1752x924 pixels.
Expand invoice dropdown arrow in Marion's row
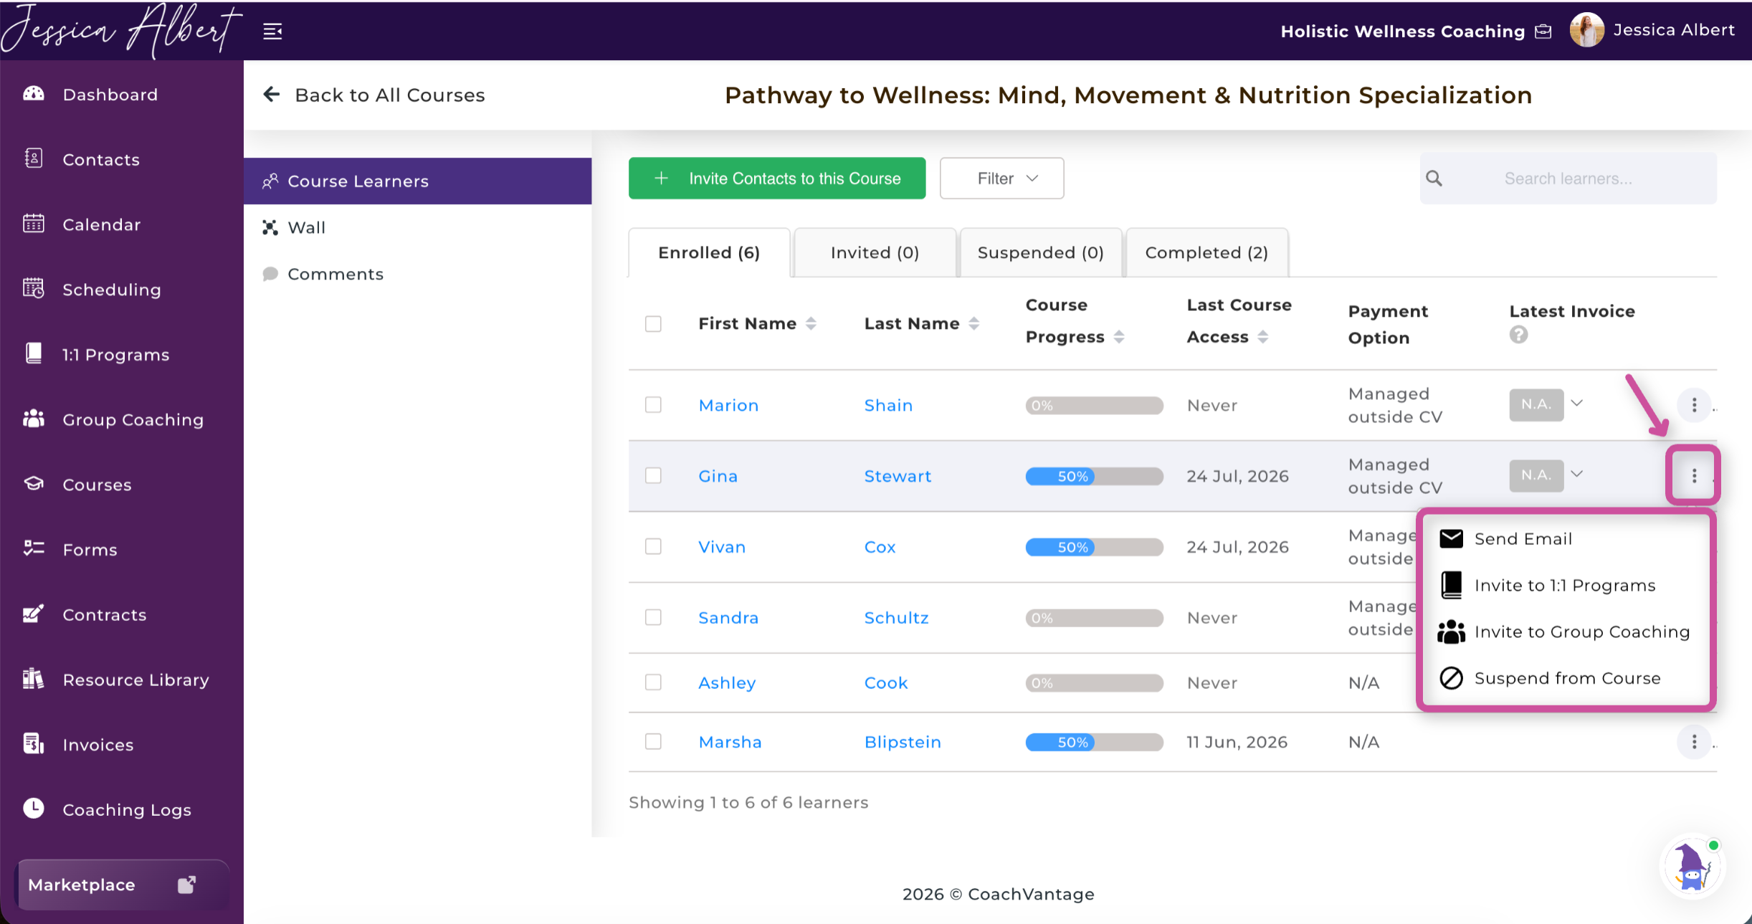tap(1577, 404)
